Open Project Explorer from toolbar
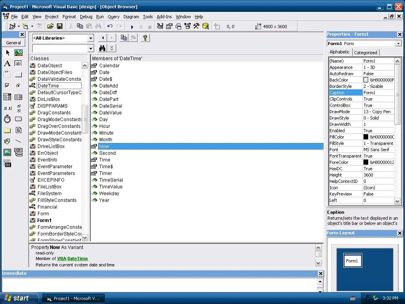 [x=160, y=26]
